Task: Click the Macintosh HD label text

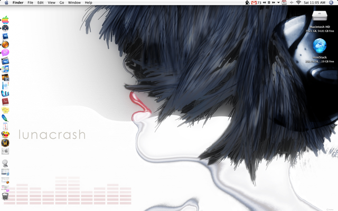Action: pyautogui.click(x=320, y=27)
